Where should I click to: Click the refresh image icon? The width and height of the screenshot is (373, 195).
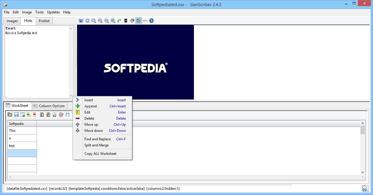pos(87,21)
